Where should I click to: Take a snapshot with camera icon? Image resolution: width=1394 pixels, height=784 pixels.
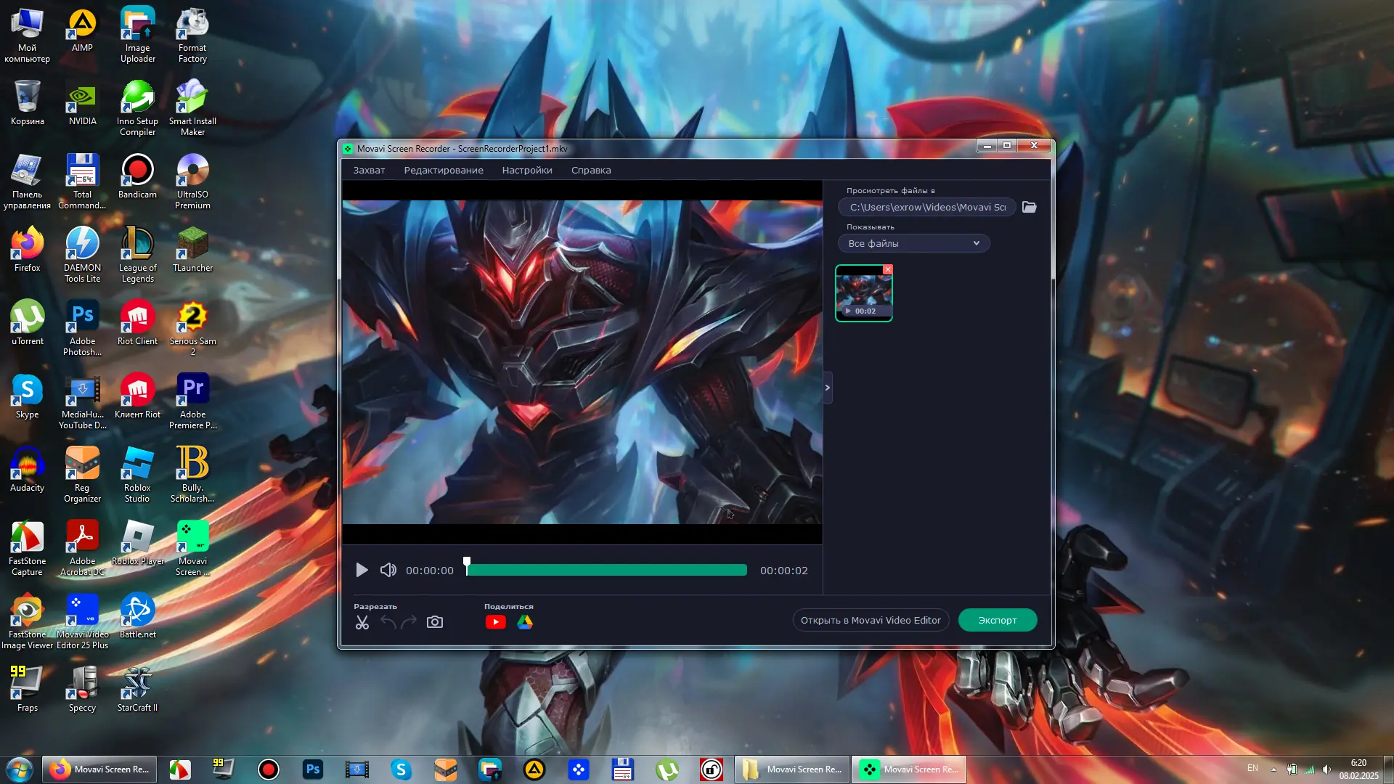(434, 622)
